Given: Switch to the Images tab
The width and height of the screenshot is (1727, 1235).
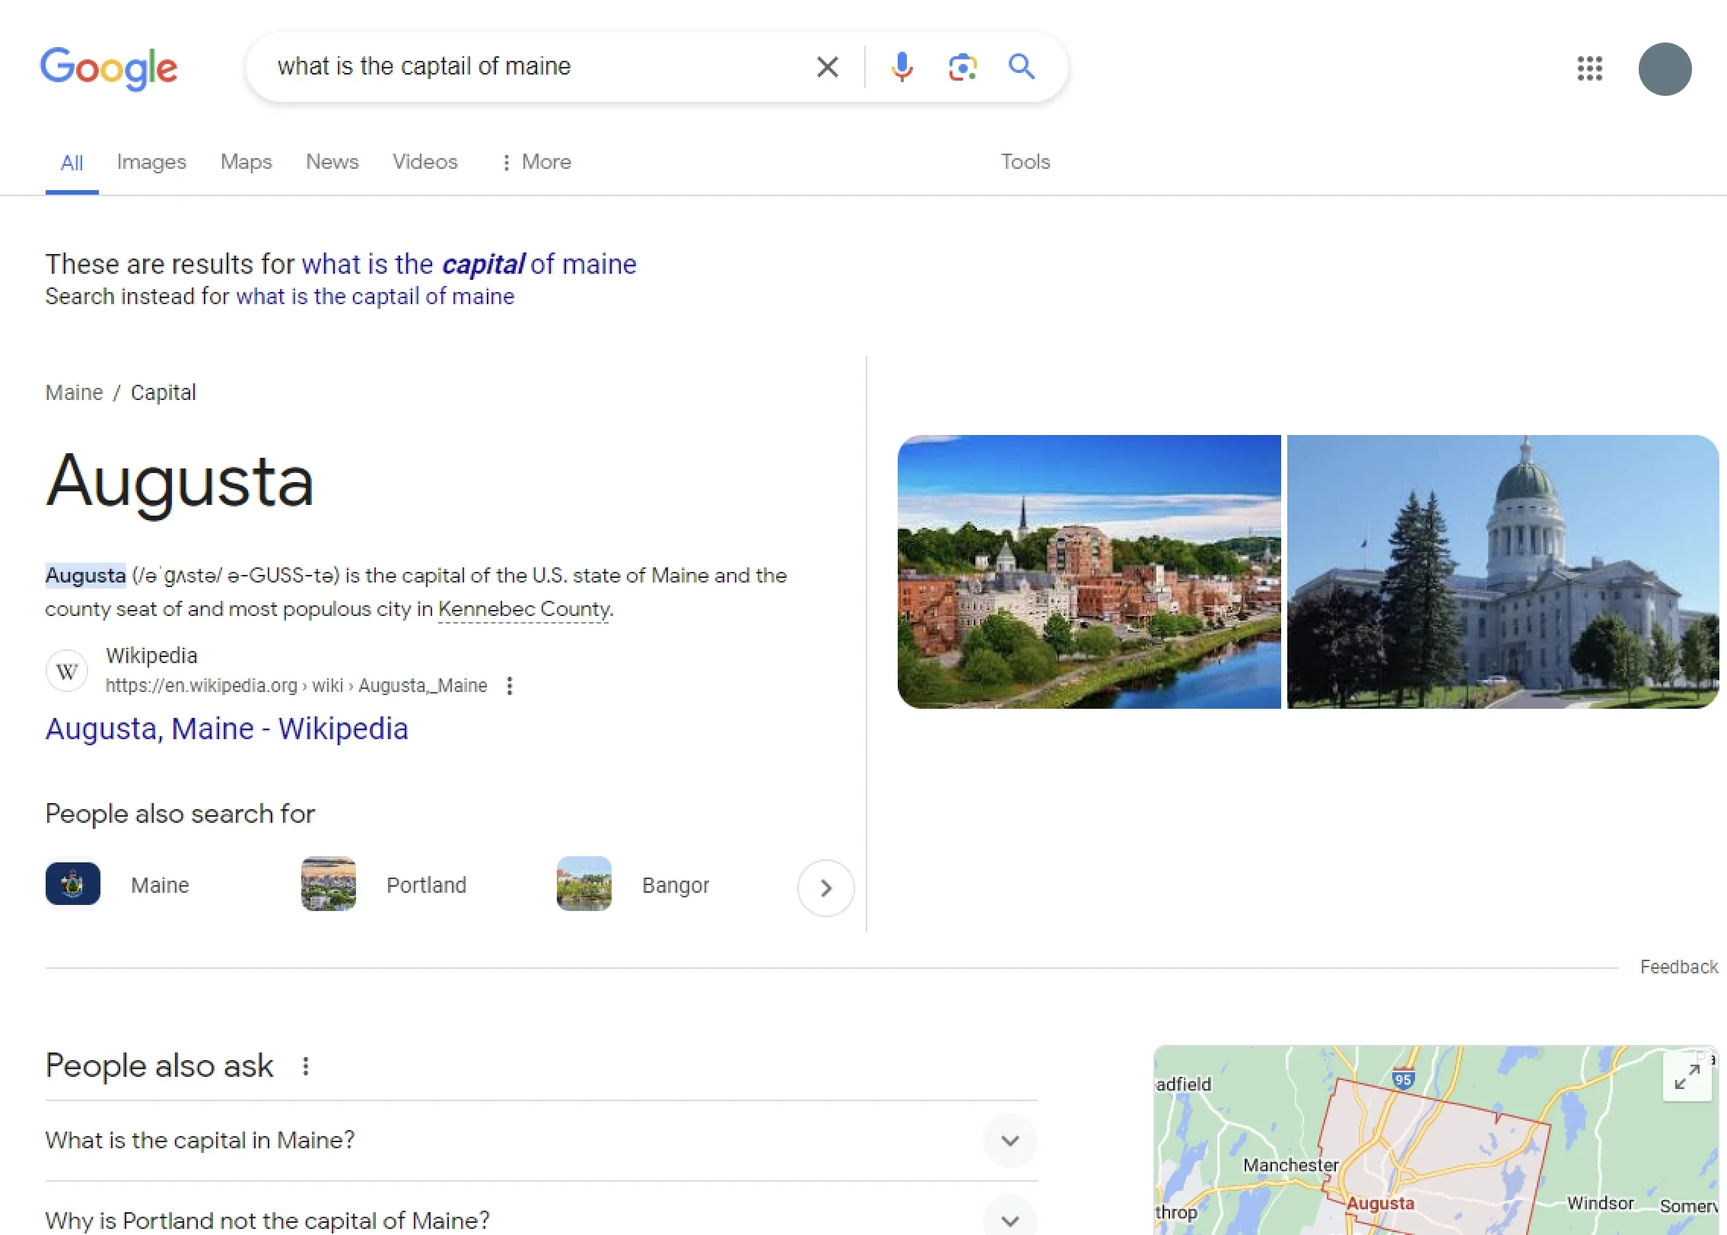Looking at the screenshot, I should click(x=151, y=162).
